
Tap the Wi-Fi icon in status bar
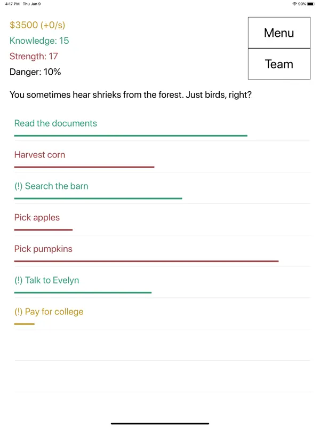coord(294,4)
